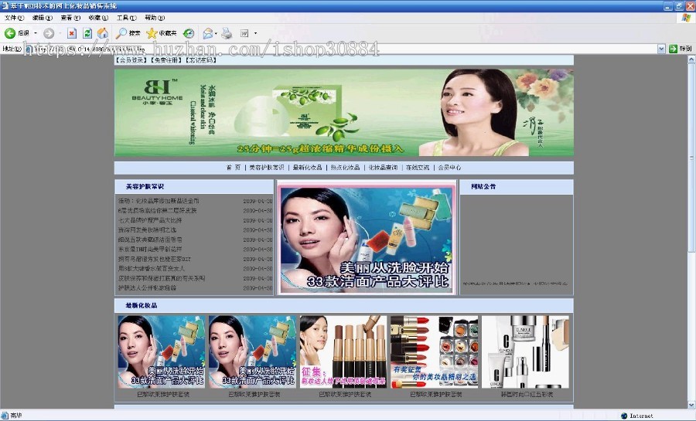Expand the Edit icon dropdown arrow
The image size is (696, 421).
pos(255,33)
